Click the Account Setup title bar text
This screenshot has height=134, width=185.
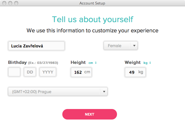click(92, 3)
